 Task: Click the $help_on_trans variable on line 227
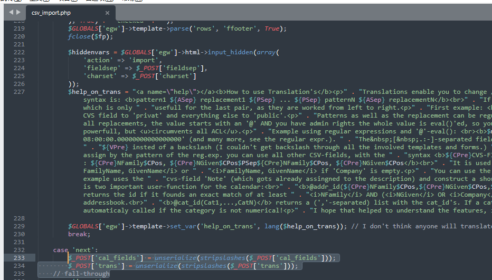tap(94, 92)
